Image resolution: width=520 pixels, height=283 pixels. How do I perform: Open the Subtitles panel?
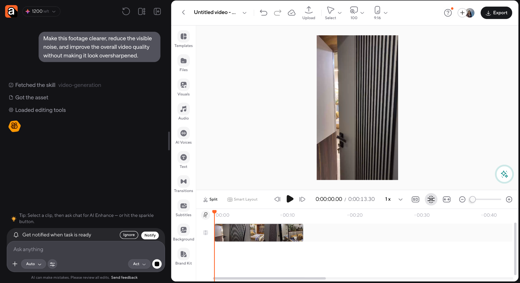pyautogui.click(x=183, y=208)
